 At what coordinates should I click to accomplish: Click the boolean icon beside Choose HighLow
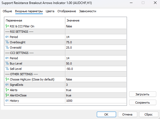(x=7, y=79)
